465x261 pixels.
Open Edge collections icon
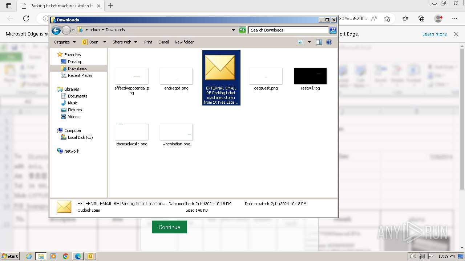click(x=421, y=18)
